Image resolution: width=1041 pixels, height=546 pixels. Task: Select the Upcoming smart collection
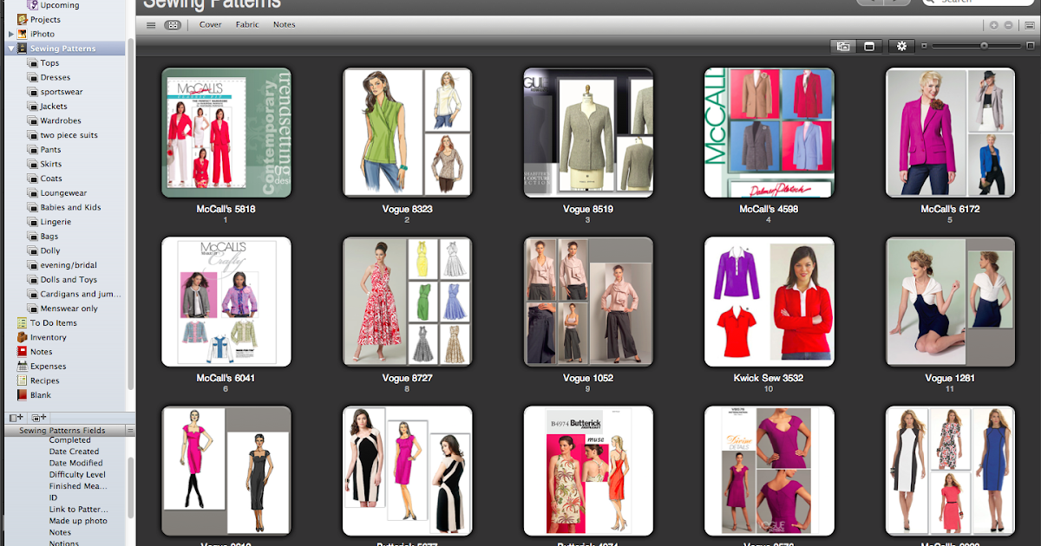click(59, 5)
